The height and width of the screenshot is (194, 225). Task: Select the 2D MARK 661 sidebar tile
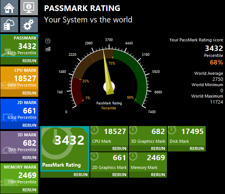point(19,110)
